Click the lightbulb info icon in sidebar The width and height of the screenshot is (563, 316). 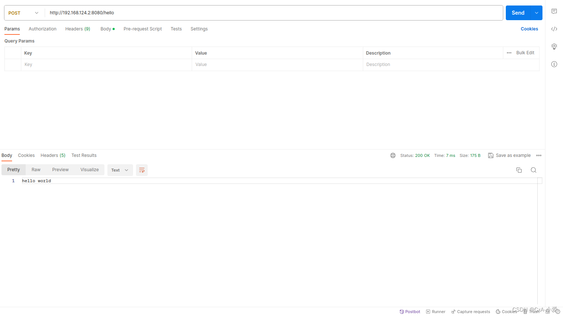pos(554,47)
